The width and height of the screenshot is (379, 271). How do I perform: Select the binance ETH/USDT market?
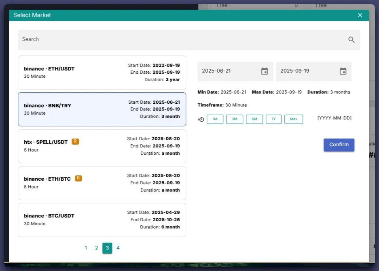click(102, 73)
